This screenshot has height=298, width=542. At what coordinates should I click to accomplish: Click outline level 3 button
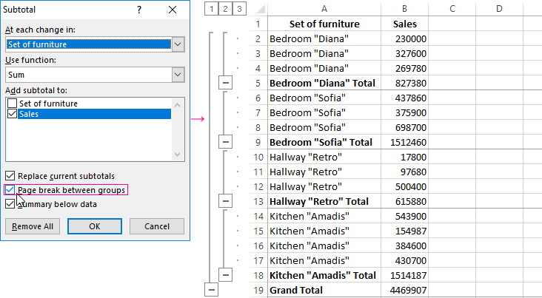(x=239, y=9)
